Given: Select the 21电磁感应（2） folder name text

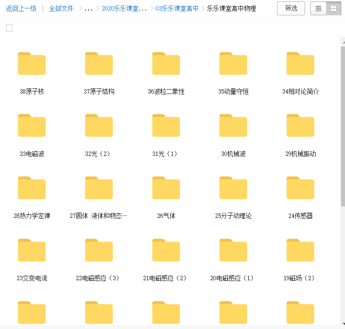Looking at the screenshot, I should [x=164, y=278].
